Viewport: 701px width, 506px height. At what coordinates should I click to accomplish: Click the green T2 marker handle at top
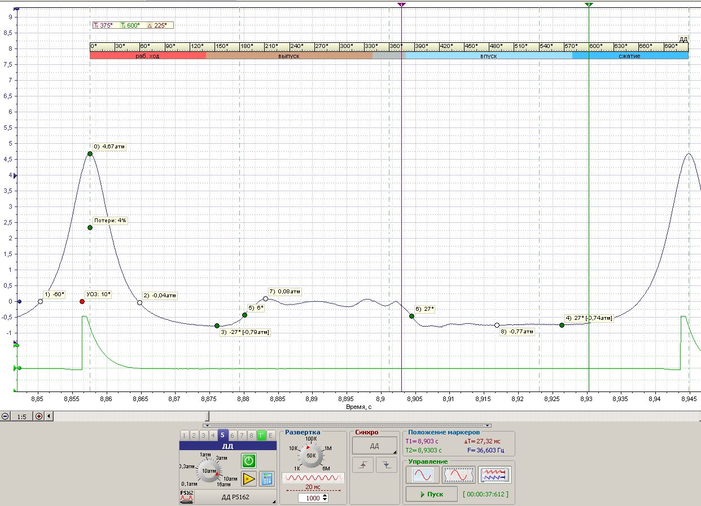coord(589,4)
